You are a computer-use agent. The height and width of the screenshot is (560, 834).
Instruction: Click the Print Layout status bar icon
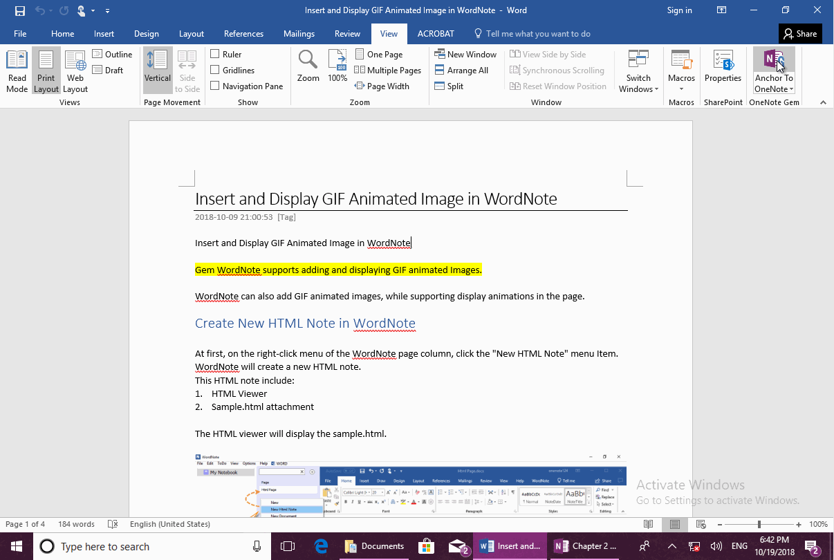coord(675,525)
